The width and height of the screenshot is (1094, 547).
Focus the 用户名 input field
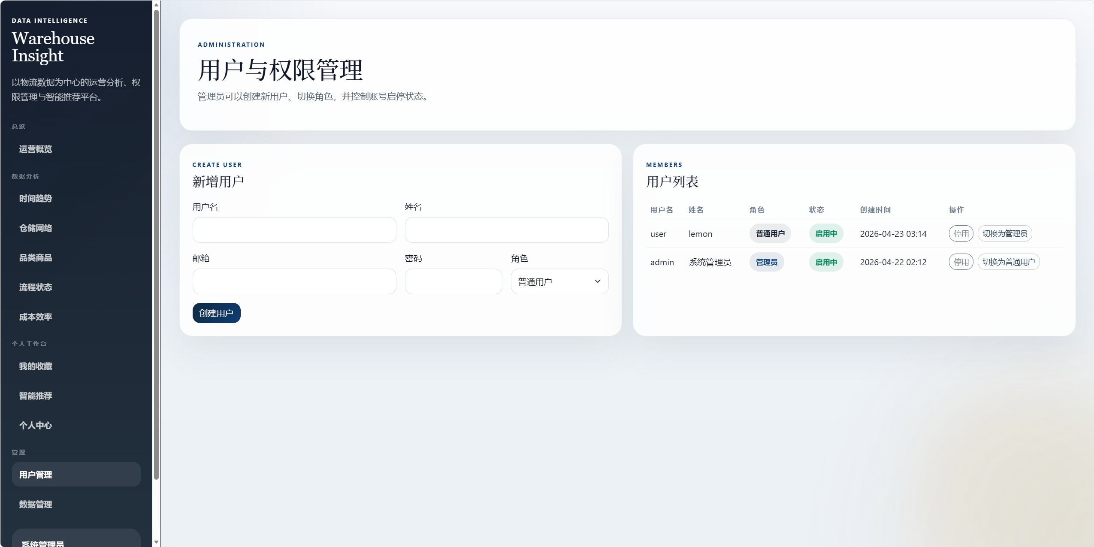pos(294,230)
